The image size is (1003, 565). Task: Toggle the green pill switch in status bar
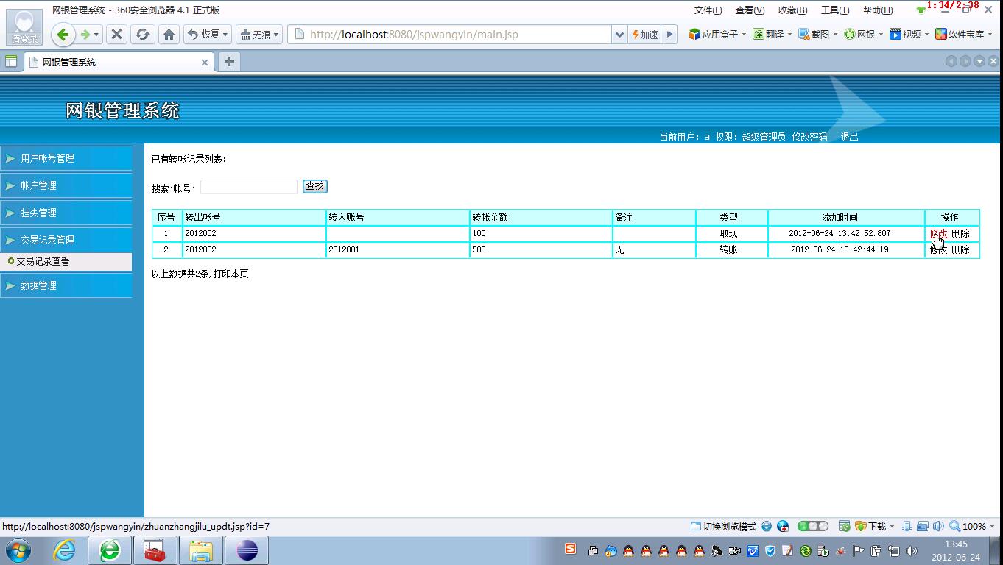tap(813, 526)
